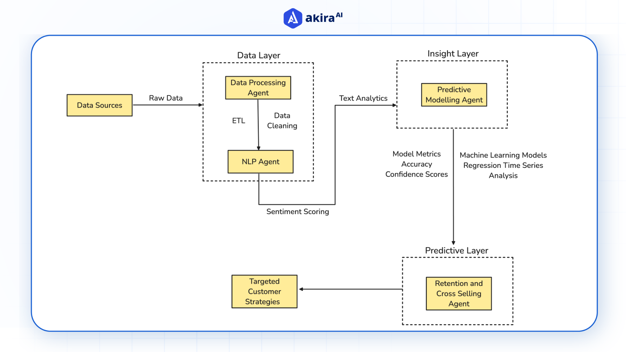
Task: Select the Insight Layer heading
Action: [453, 53]
